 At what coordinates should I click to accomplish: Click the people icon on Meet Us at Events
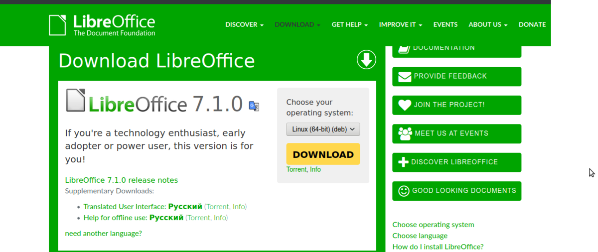(x=405, y=133)
